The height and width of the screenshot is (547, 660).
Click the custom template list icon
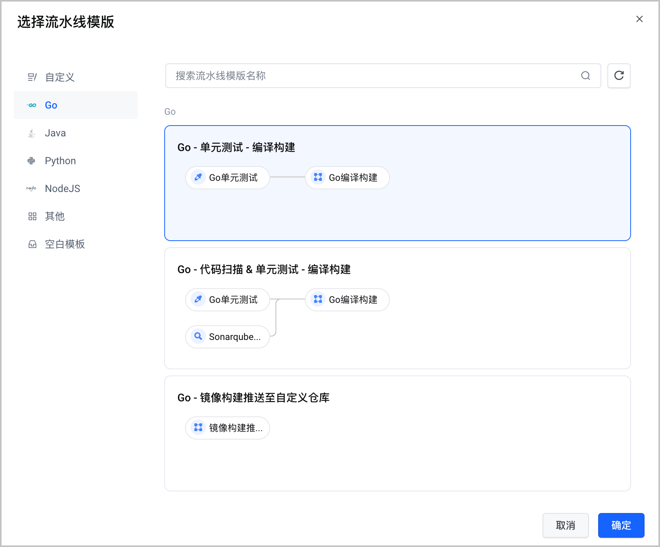click(x=32, y=77)
